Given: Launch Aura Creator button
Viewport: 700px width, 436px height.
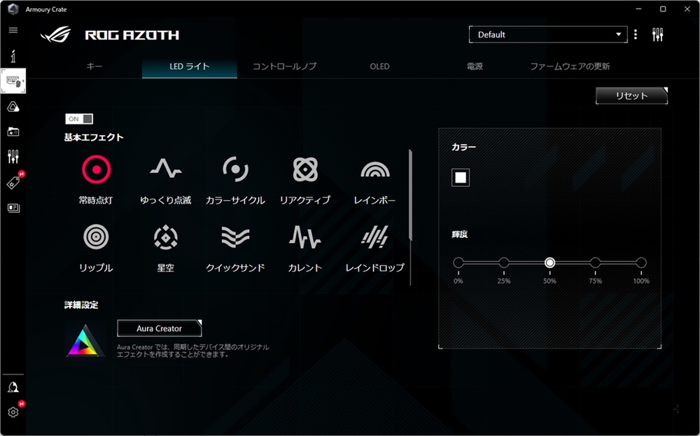Looking at the screenshot, I should (x=160, y=328).
